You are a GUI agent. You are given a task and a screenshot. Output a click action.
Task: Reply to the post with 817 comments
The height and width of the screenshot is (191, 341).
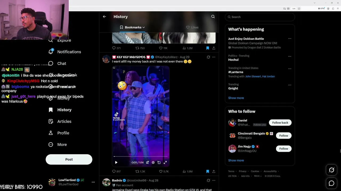[116, 171]
